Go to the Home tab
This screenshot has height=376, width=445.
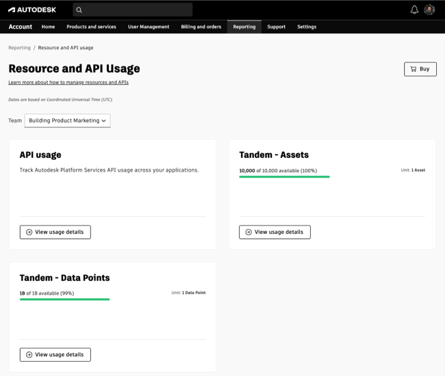click(x=48, y=27)
